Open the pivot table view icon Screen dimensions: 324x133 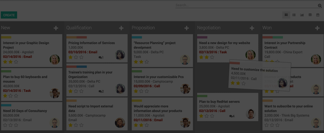(x=310, y=15)
